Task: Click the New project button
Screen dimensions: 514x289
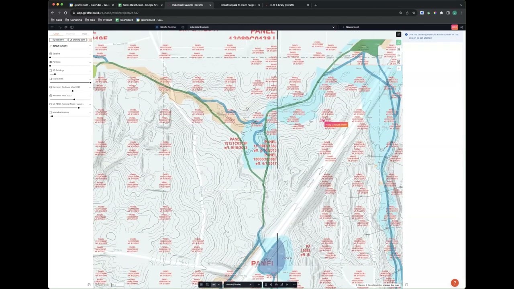Action: [351, 27]
